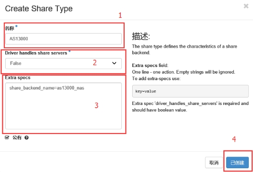Click the Extra specs label above textarea
This screenshot has height=172, width=253.
17,78
